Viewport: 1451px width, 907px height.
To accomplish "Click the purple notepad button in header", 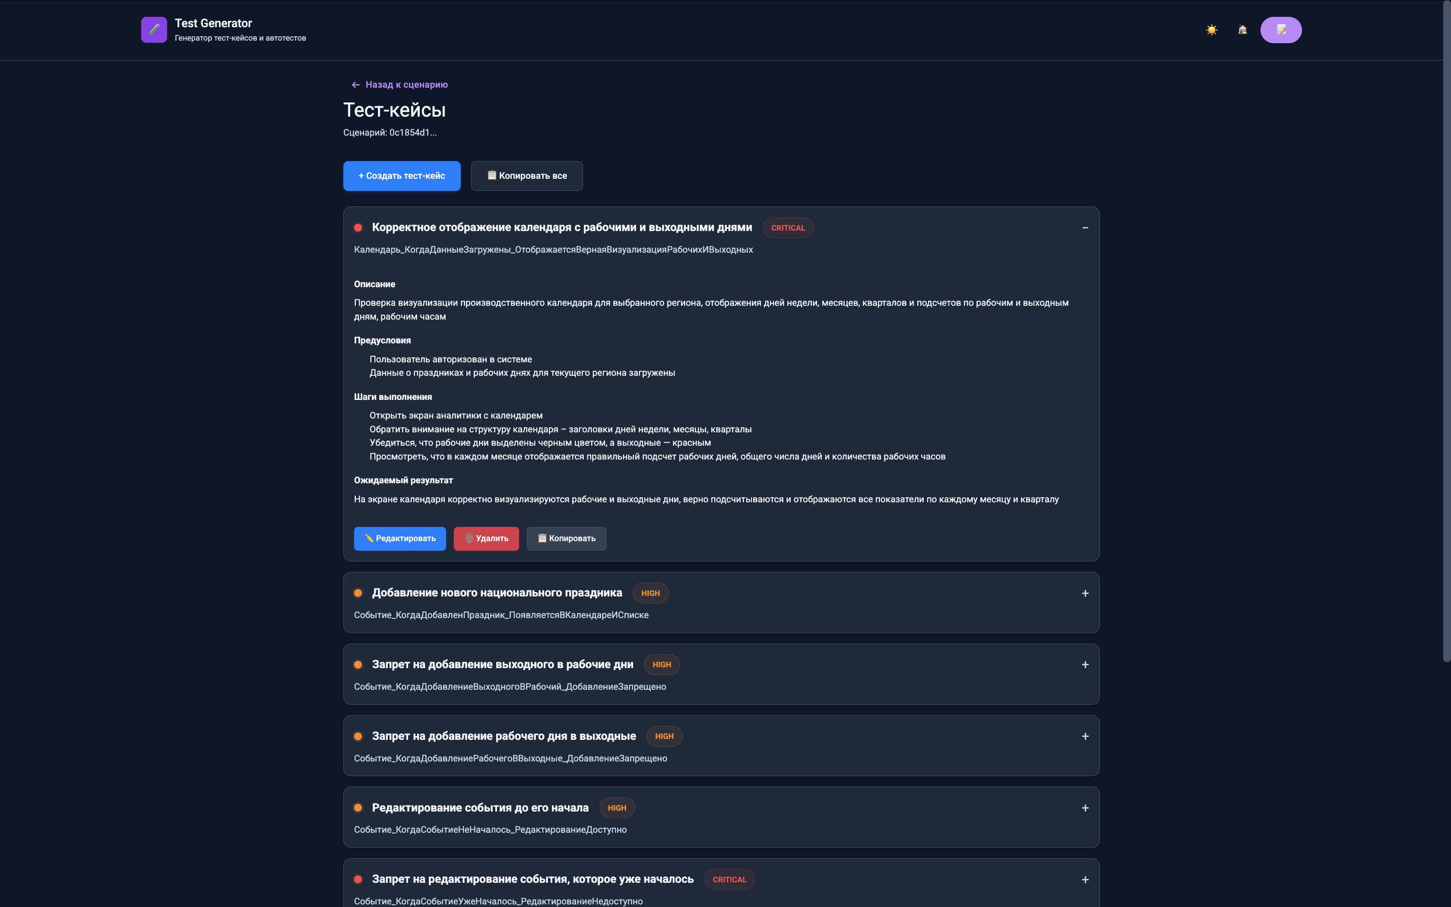I will coord(1281,30).
